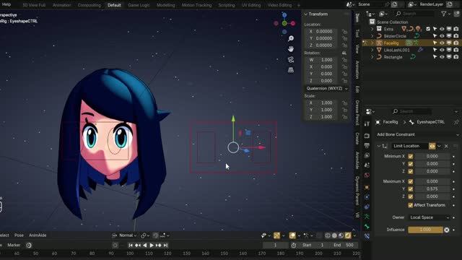
Task: Switch to the UV Editing workspace tab
Action: (x=251, y=5)
